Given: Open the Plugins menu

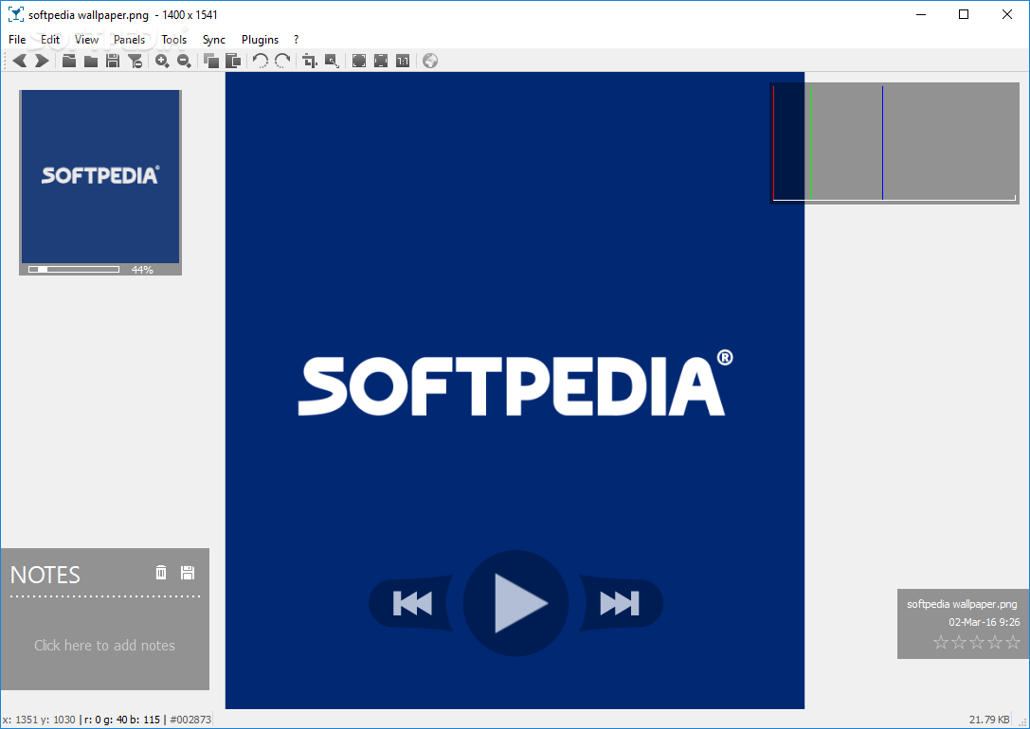Looking at the screenshot, I should point(260,40).
